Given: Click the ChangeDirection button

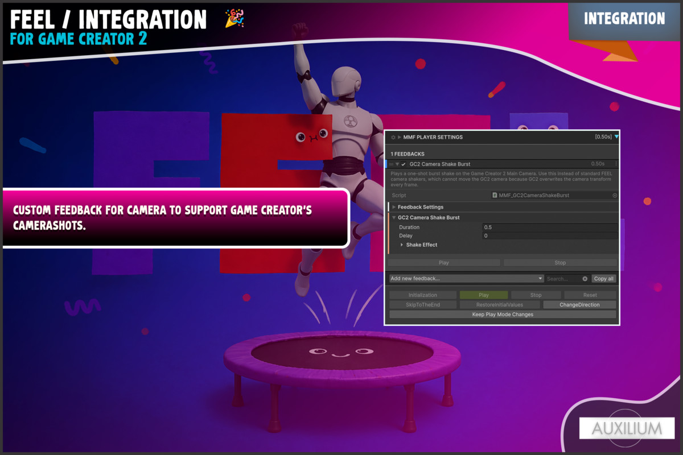Looking at the screenshot, I should [579, 305].
